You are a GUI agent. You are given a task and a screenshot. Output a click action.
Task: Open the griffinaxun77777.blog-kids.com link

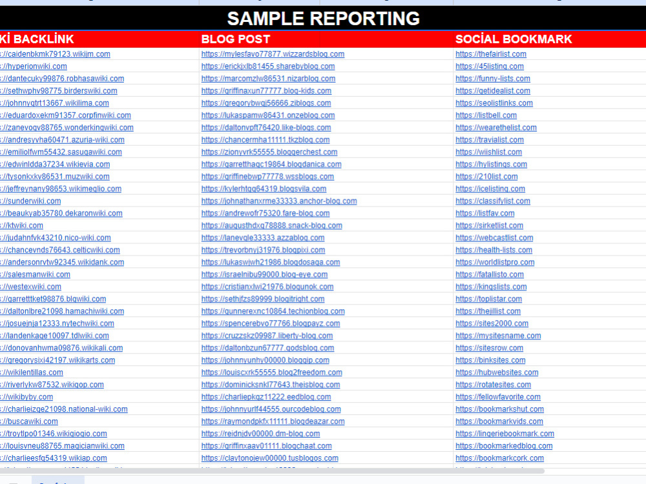click(x=266, y=91)
